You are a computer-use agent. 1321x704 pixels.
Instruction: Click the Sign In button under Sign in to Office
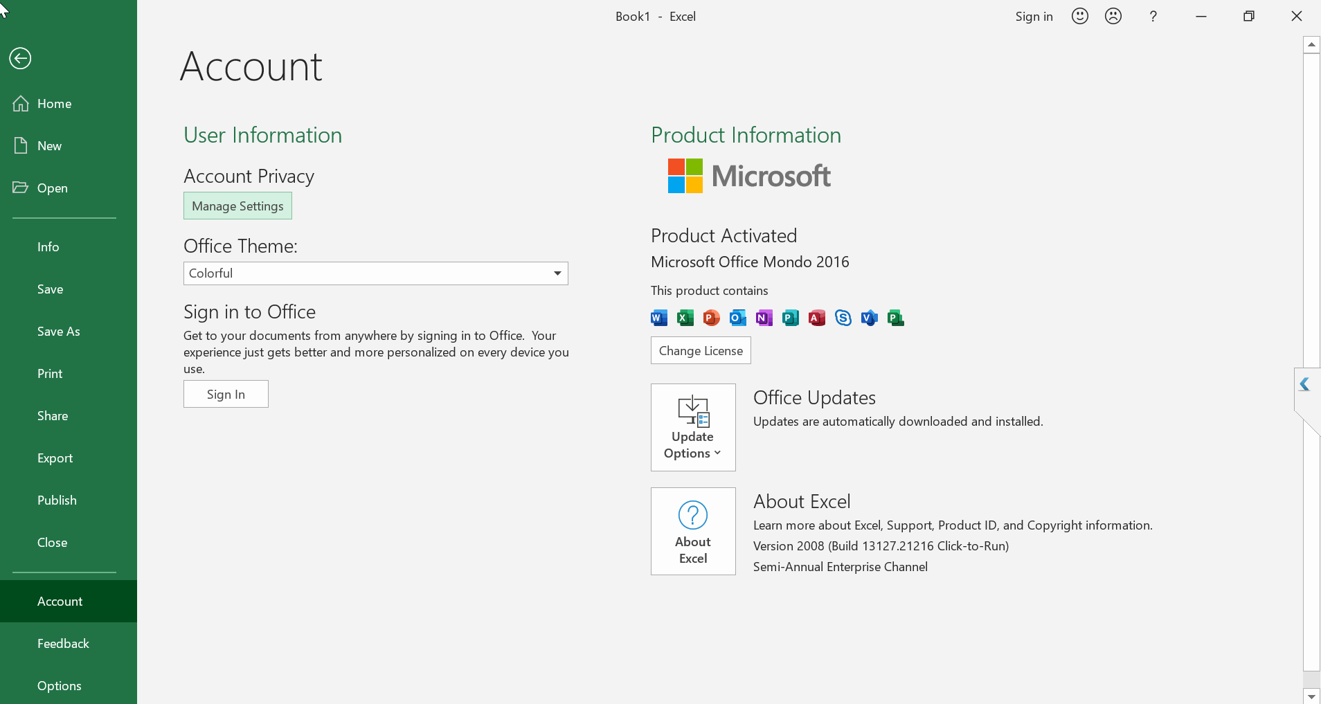(x=226, y=394)
